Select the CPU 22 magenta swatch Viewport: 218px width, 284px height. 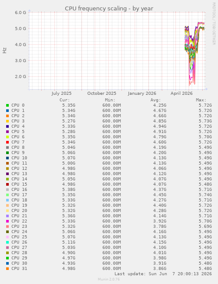click(7, 221)
